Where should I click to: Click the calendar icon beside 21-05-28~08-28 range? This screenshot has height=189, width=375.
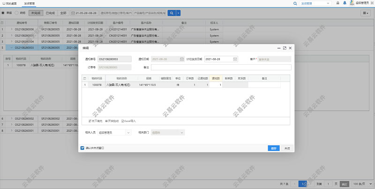73,13
